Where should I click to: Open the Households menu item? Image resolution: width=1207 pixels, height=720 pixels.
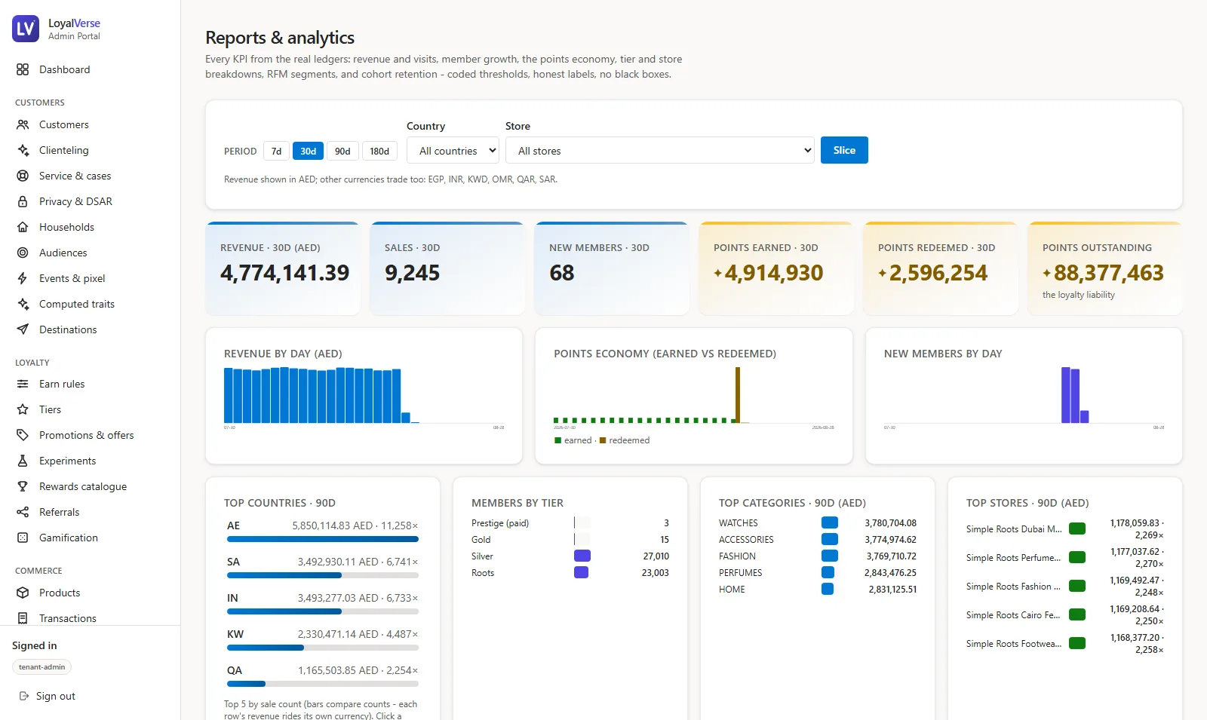(x=90, y=227)
